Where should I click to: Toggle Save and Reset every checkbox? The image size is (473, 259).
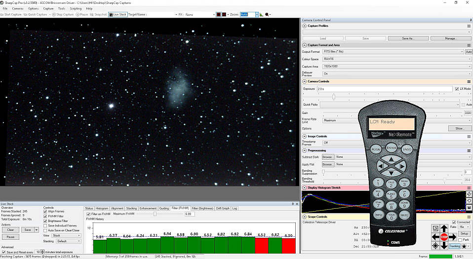[x=3, y=252]
